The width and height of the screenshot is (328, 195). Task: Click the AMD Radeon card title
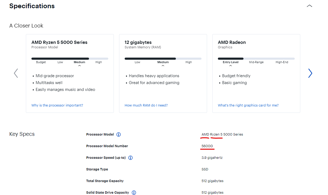(232, 42)
